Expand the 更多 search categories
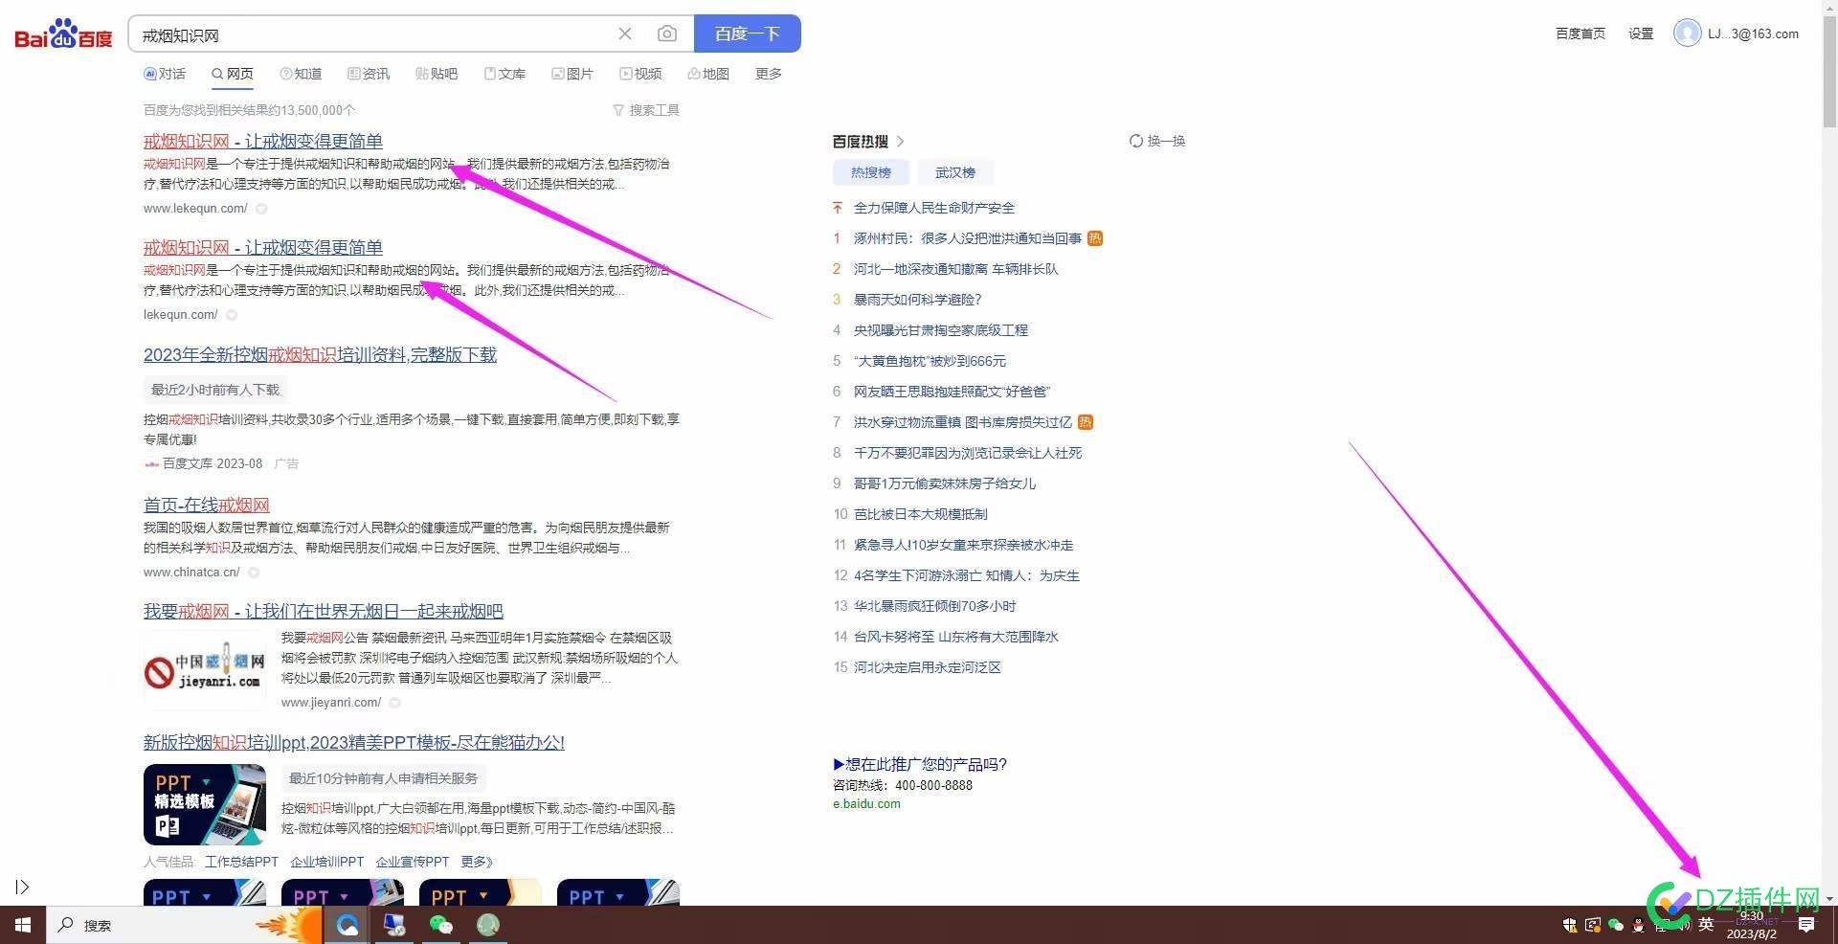The height and width of the screenshot is (944, 1838). coord(769,74)
